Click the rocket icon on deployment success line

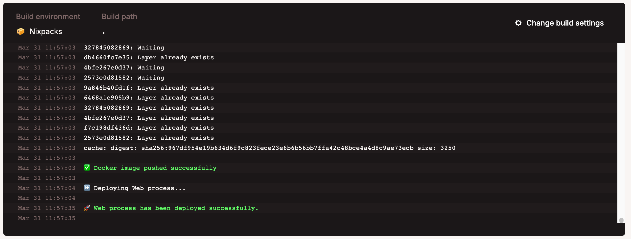click(x=87, y=208)
